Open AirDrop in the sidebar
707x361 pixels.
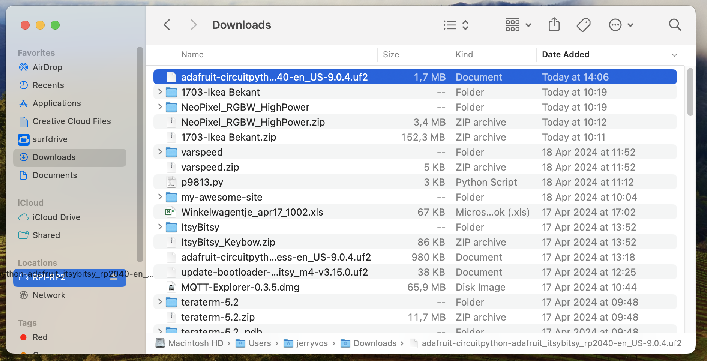47,67
